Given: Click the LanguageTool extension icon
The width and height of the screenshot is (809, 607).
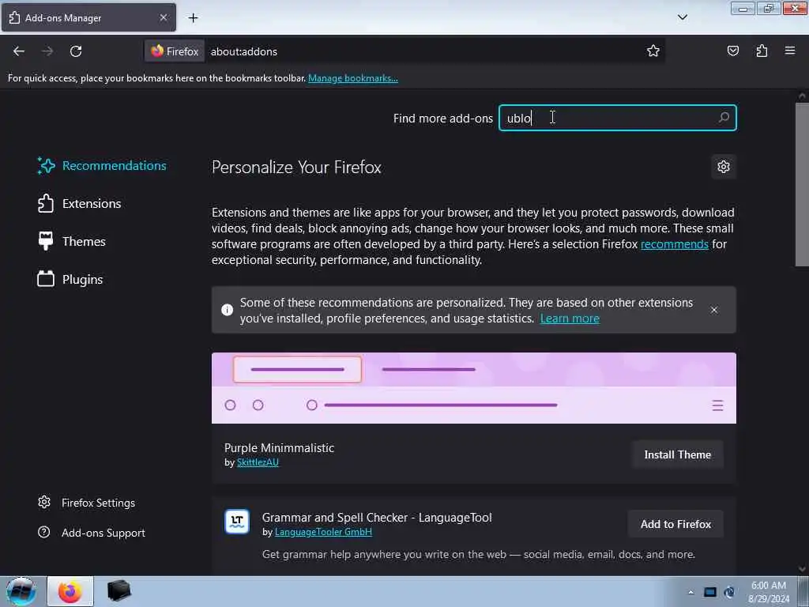Looking at the screenshot, I should [x=237, y=522].
